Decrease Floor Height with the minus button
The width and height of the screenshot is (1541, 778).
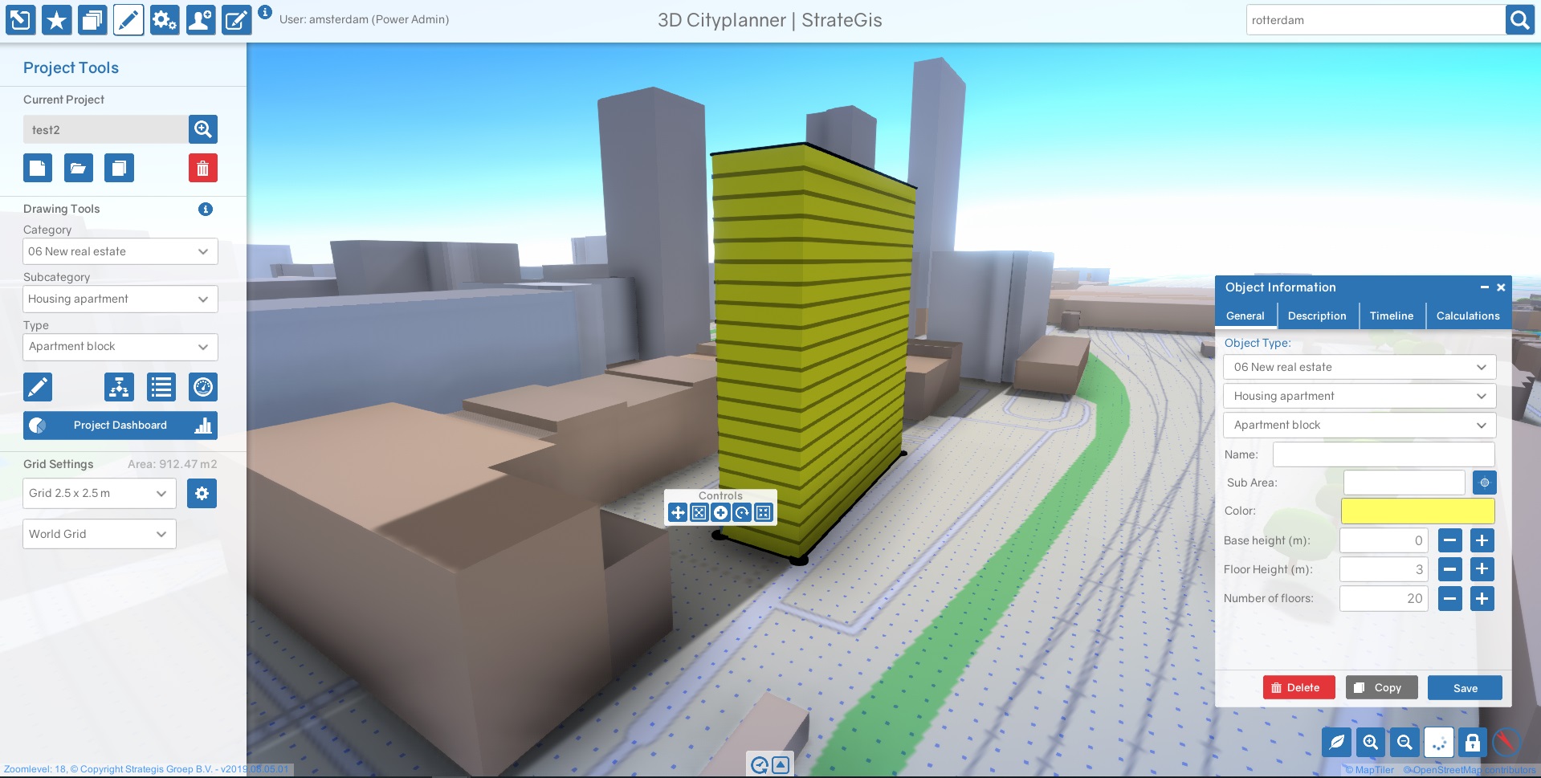tap(1450, 569)
